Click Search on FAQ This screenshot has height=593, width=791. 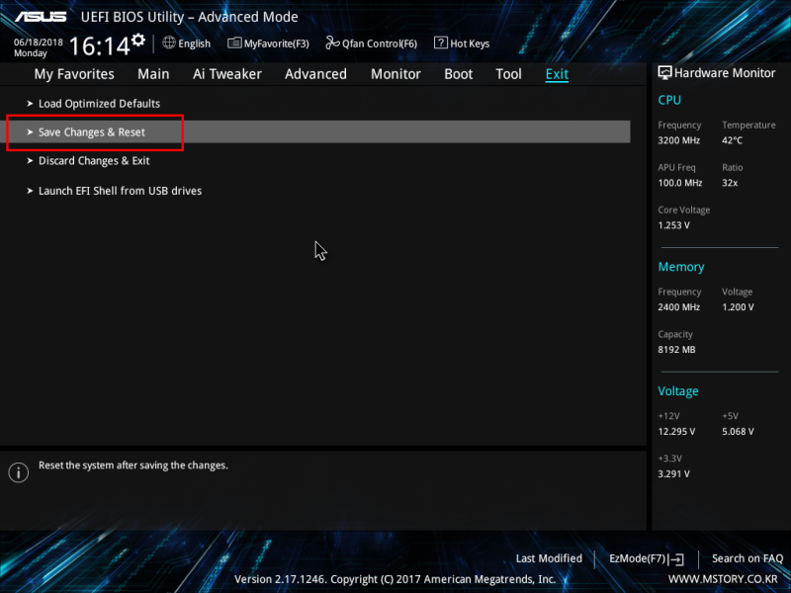point(747,558)
